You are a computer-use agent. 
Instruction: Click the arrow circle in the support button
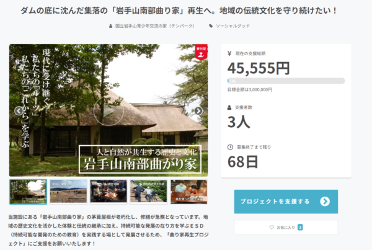pyautogui.click(x=325, y=202)
